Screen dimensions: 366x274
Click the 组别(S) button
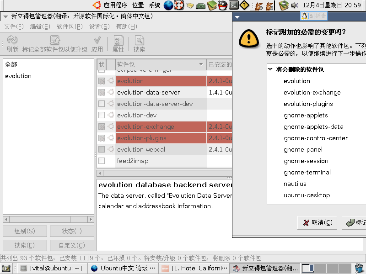point(25,231)
